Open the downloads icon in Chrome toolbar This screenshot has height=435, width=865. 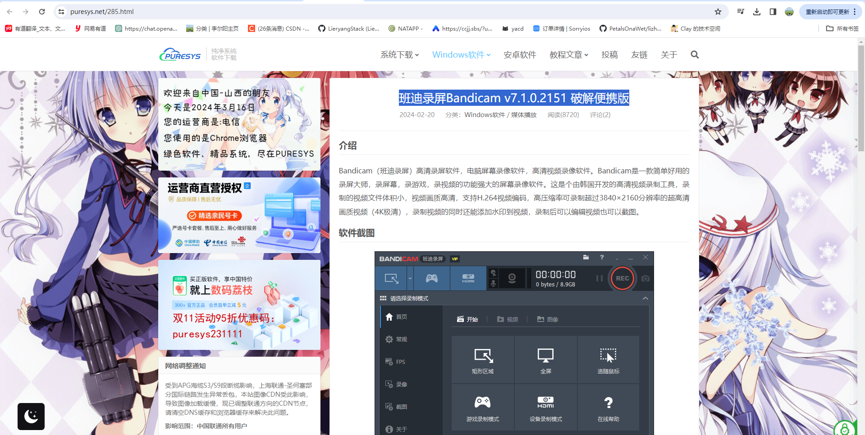757,12
